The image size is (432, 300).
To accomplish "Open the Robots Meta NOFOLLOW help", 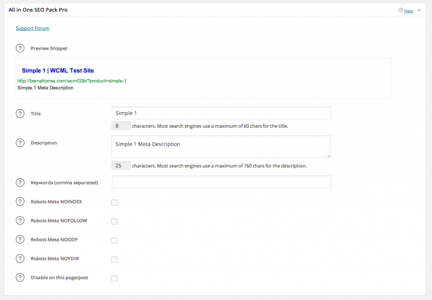I will coord(20,220).
